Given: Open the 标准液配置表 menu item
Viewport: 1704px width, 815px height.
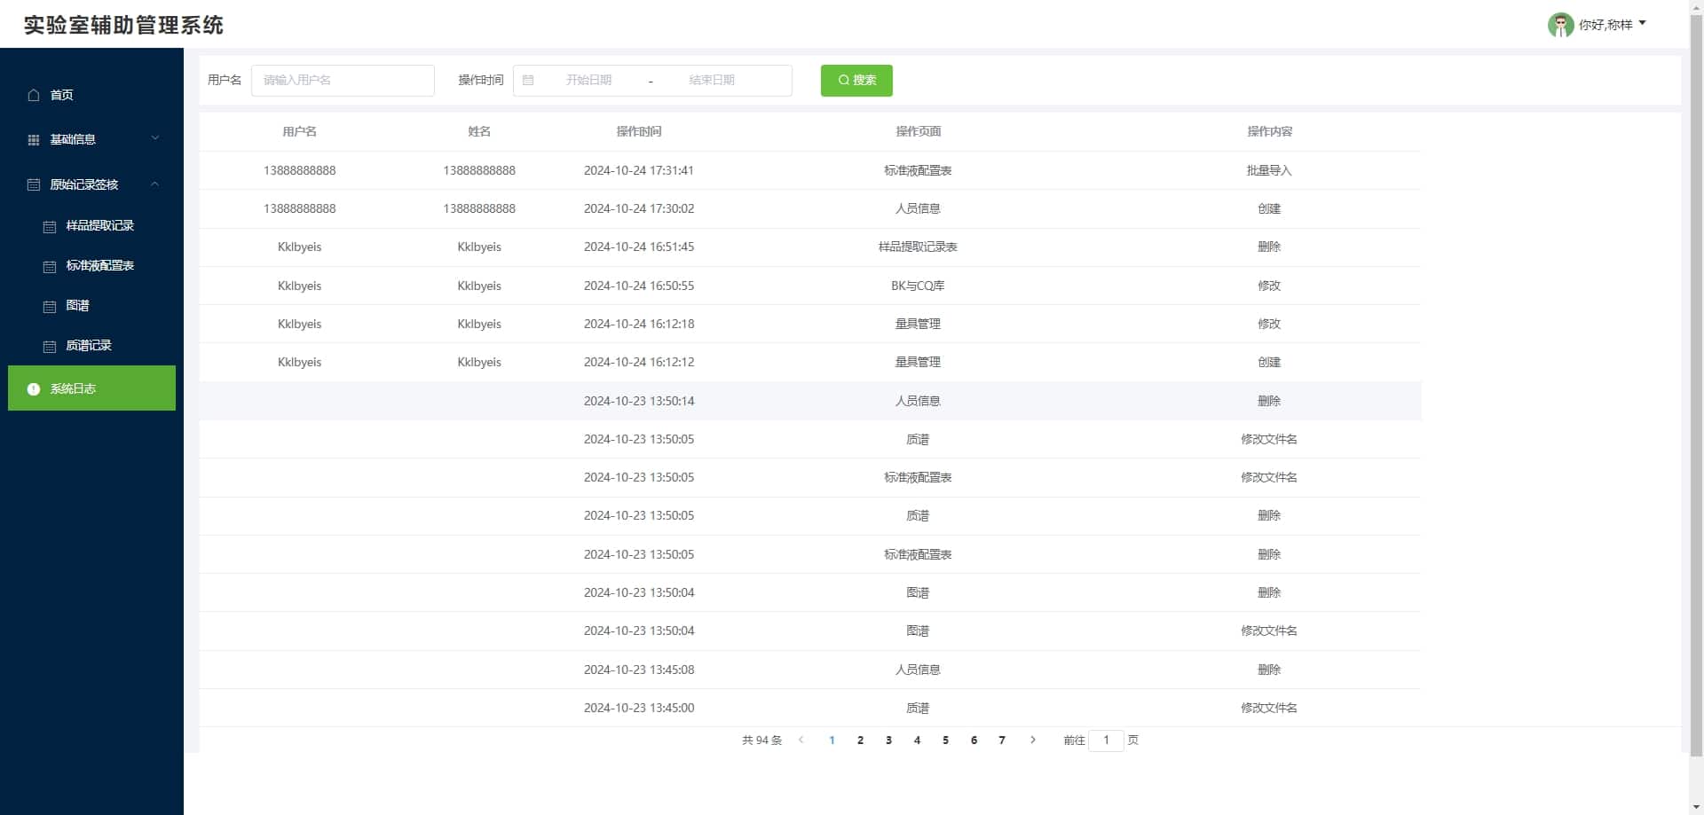Looking at the screenshot, I should click(92, 265).
